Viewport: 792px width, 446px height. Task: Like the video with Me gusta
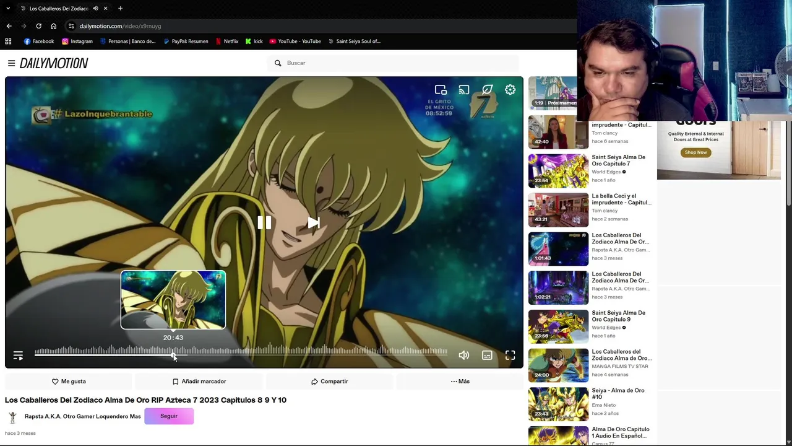point(69,382)
